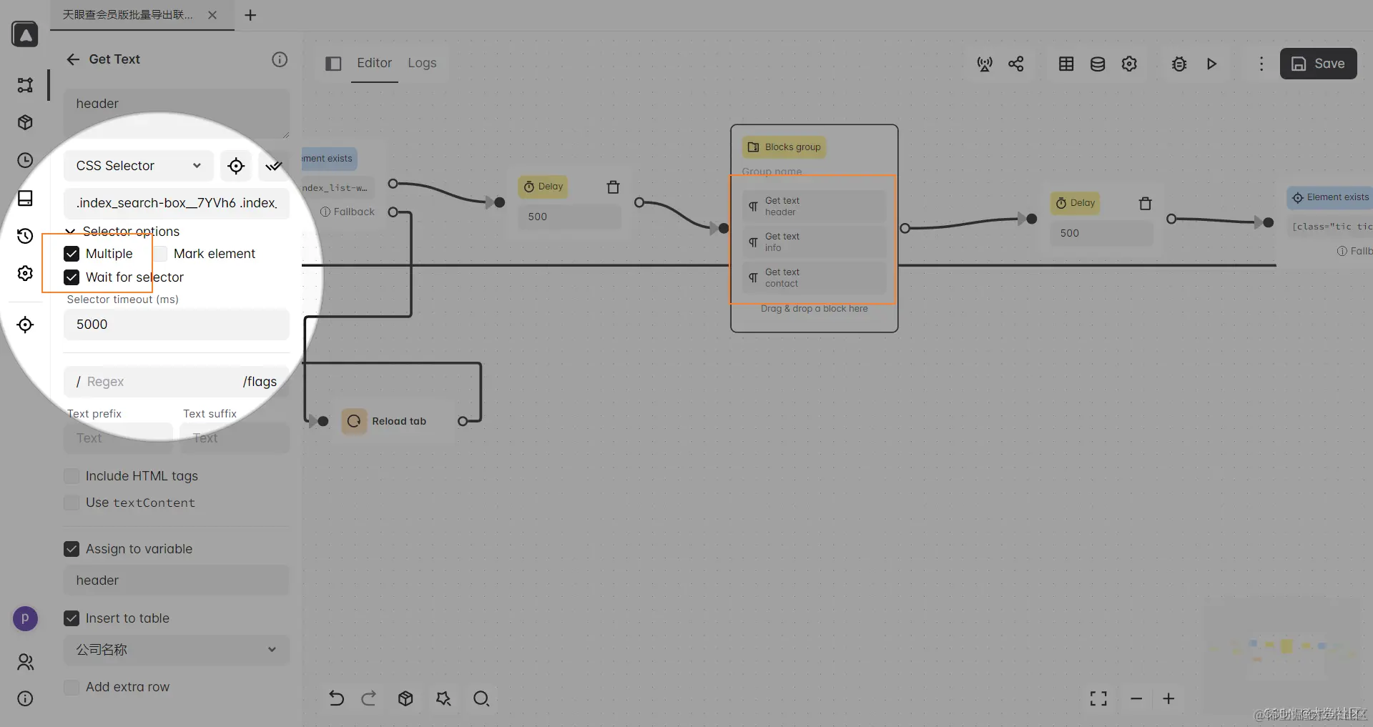Image resolution: width=1373 pixels, height=727 pixels.
Task: Toggle the Multiple checkbox
Action: pos(72,254)
